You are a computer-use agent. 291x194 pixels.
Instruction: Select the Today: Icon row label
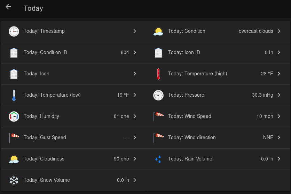pyautogui.click(x=37, y=74)
